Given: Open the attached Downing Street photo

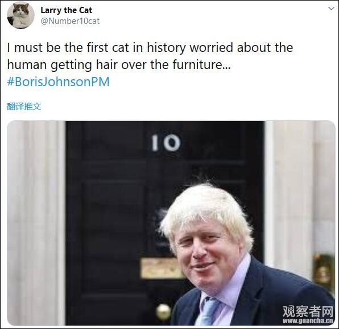Looking at the screenshot, I should pyautogui.click(x=171, y=223).
